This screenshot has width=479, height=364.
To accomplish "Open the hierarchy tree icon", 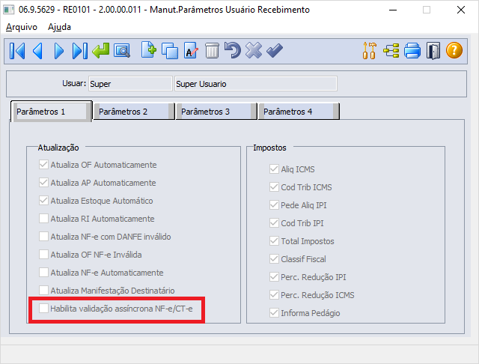I will click(x=391, y=51).
